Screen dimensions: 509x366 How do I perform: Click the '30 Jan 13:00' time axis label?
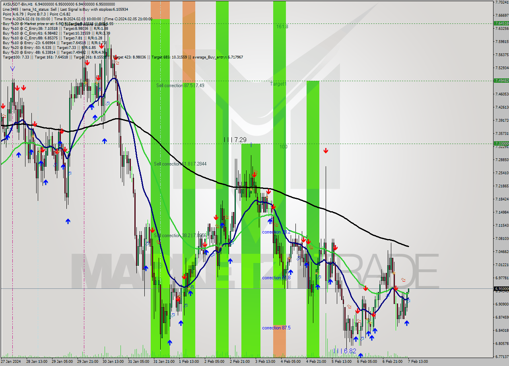(112, 362)
